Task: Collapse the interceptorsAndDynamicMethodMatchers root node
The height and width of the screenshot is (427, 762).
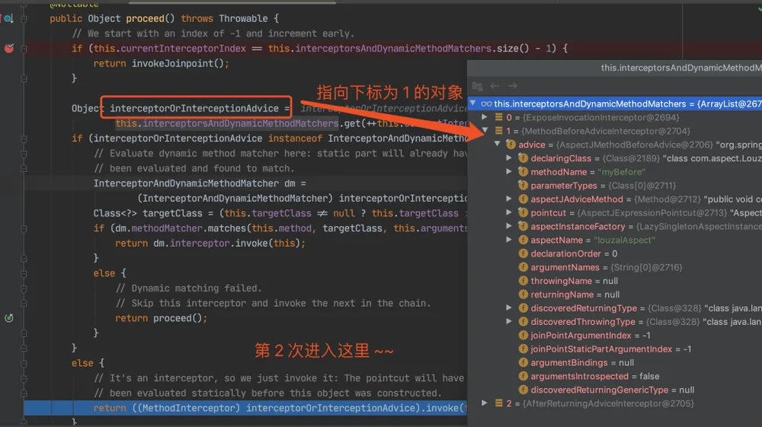Action: 473,104
